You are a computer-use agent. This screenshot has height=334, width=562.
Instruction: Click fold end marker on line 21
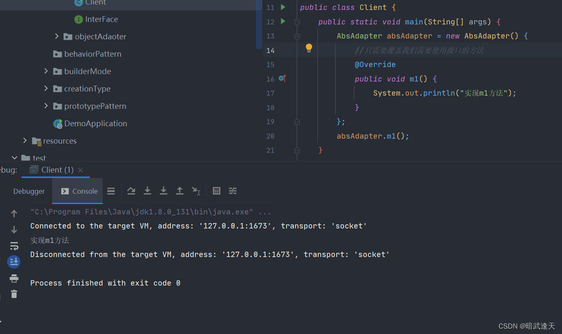(x=297, y=150)
